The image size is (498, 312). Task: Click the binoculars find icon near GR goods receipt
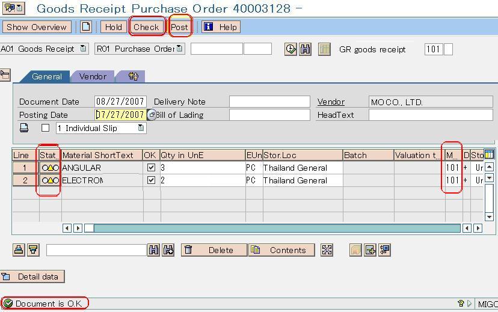tap(305, 49)
